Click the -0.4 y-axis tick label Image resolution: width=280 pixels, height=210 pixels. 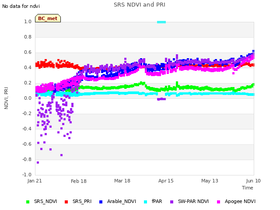pyautogui.click(x=27, y=129)
